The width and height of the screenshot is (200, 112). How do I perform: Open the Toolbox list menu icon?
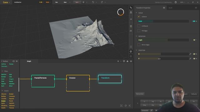(17, 61)
